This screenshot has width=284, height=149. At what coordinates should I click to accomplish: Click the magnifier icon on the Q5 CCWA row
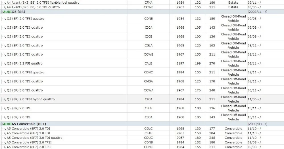point(5,90)
